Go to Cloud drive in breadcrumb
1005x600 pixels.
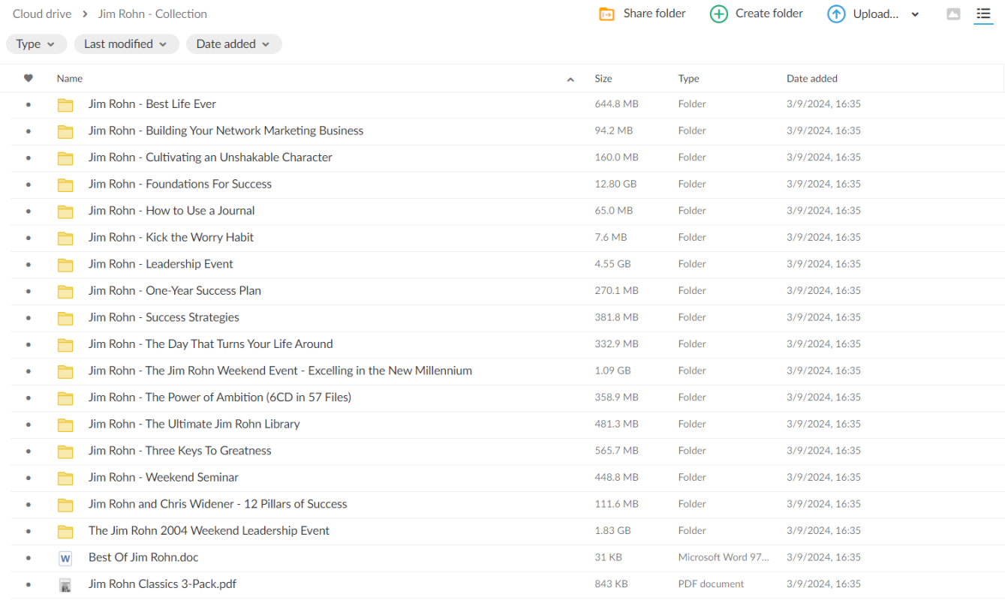coord(42,14)
